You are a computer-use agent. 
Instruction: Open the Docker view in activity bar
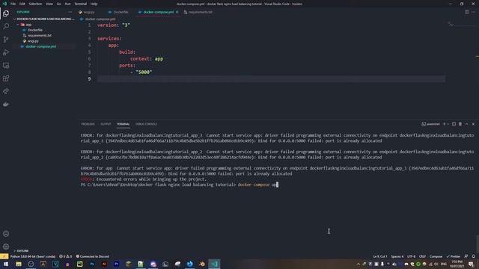(6, 105)
